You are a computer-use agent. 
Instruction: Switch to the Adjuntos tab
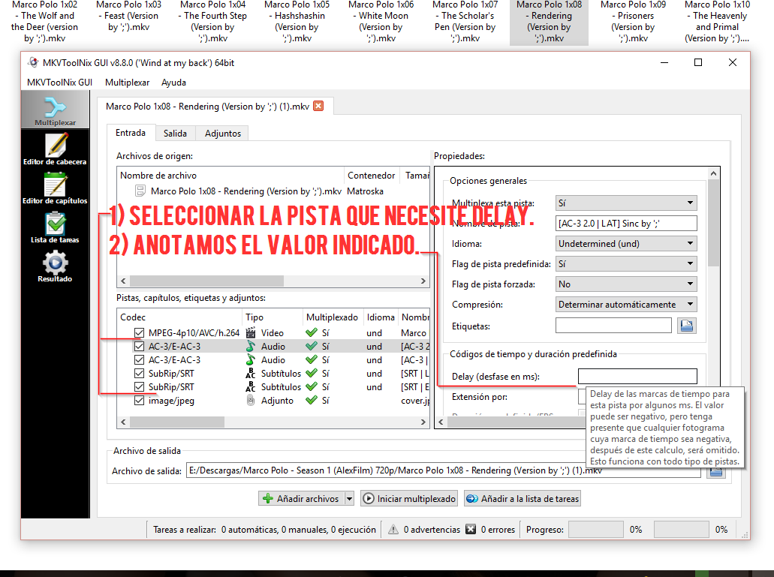click(223, 133)
